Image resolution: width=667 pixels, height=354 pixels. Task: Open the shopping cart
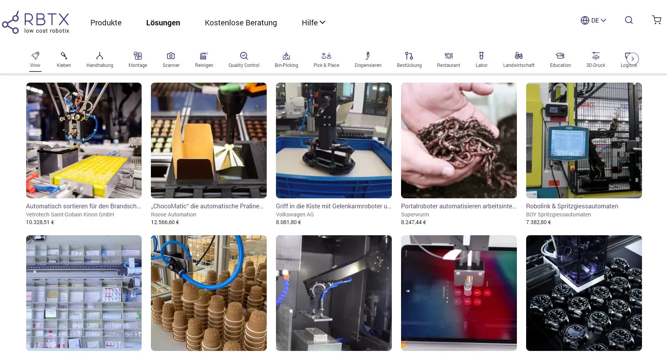pyautogui.click(x=656, y=20)
